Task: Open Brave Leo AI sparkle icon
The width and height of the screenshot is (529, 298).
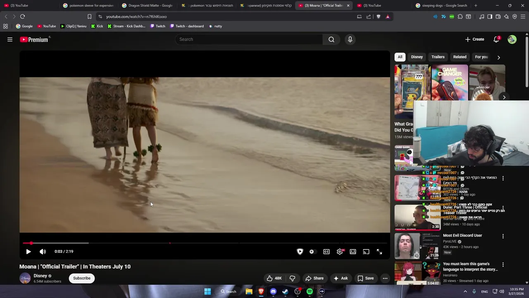Action: pyautogui.click(x=506, y=17)
